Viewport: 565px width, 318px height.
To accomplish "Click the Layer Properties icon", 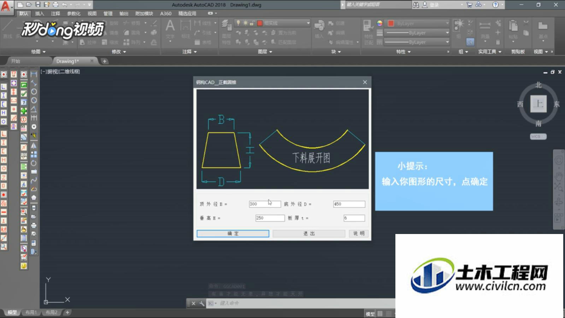I will [226, 25].
